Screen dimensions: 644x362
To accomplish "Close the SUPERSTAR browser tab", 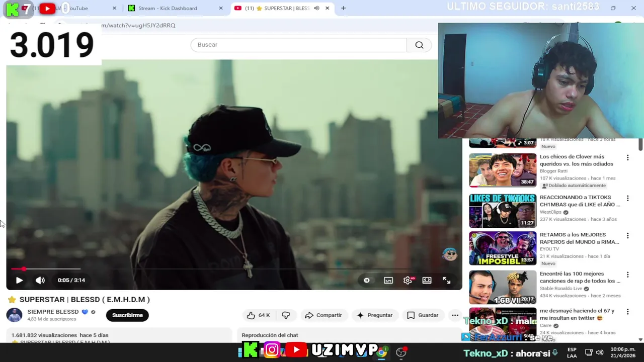I will (327, 8).
